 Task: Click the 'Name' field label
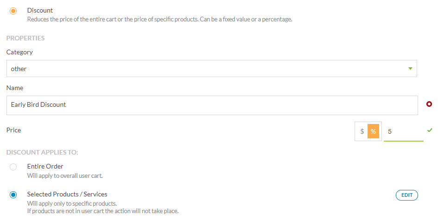14,88
